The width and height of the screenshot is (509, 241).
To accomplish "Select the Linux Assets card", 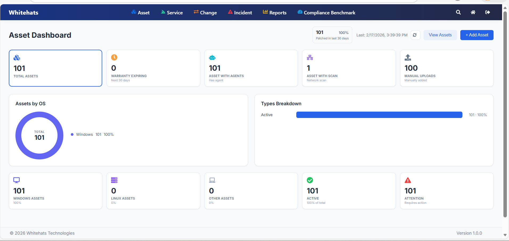I will pyautogui.click(x=153, y=191).
